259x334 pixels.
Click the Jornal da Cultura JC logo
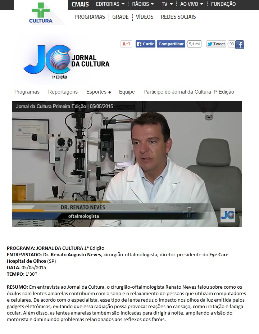click(67, 61)
